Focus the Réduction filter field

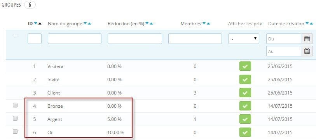tap(135, 39)
